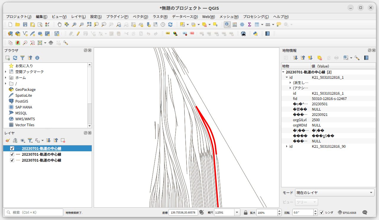Toggle the render (レンダ) checkbox
This screenshot has height=220, width=379.
coord(322,212)
